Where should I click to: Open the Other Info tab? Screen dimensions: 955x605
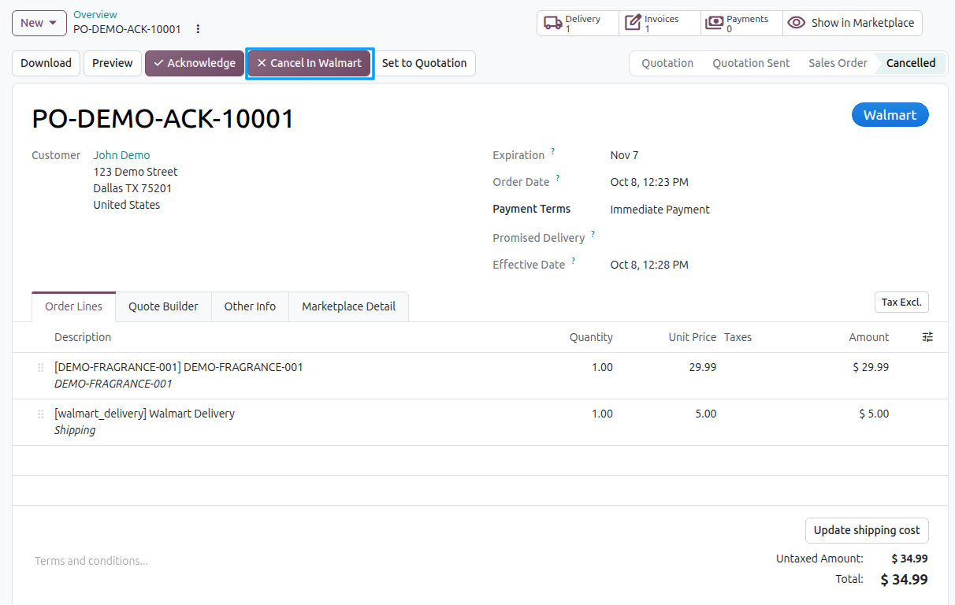[x=250, y=306]
